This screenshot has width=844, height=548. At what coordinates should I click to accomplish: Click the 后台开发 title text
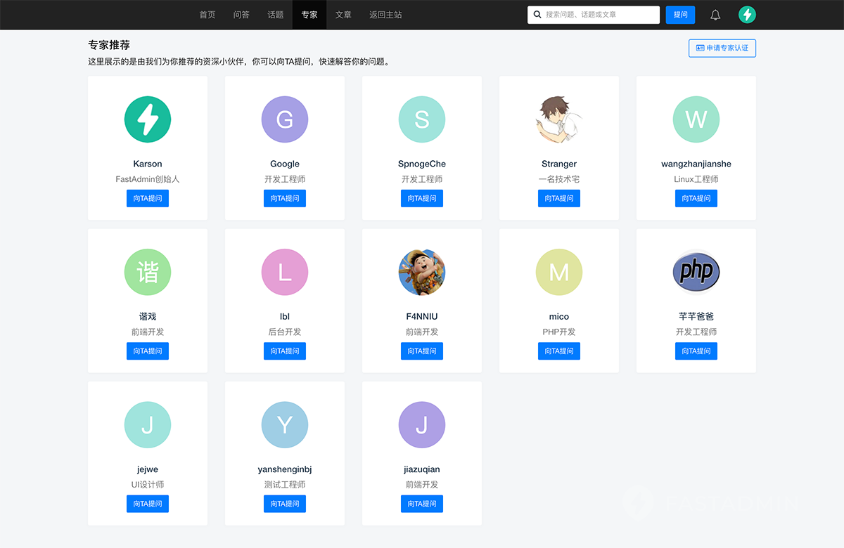(285, 332)
